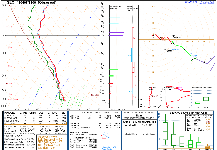
Task: Click the SFC - 3 km shear row
Action: [95, 118]
